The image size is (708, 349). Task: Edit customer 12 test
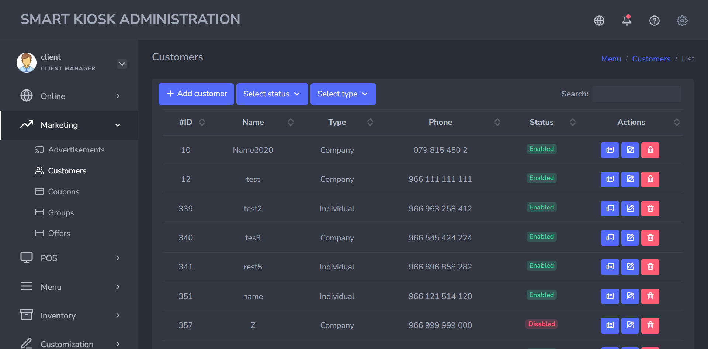[x=630, y=179]
